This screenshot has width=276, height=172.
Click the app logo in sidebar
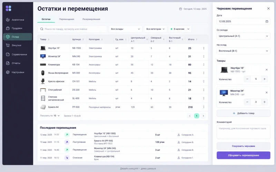click(x=8, y=8)
